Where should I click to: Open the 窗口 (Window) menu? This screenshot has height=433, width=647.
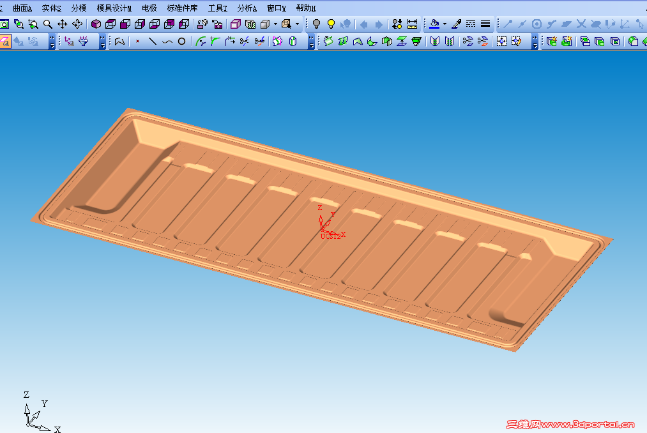(277, 8)
